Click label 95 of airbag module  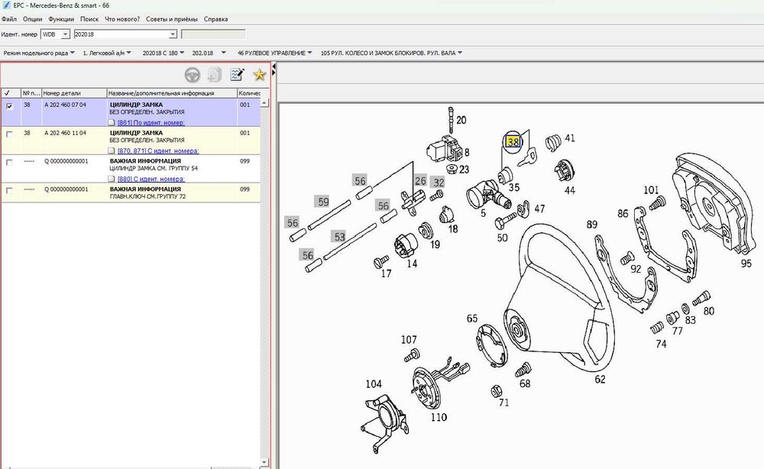pyautogui.click(x=746, y=263)
